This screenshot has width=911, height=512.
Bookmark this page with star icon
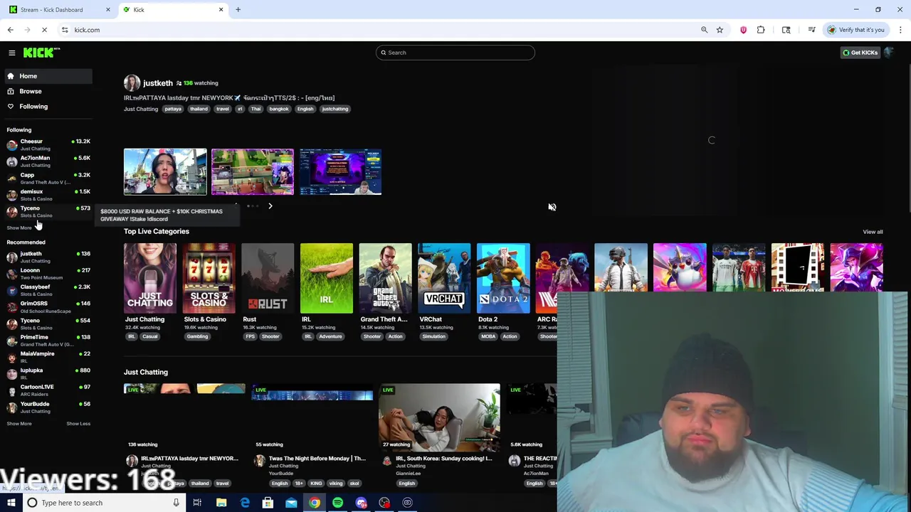coord(720,30)
